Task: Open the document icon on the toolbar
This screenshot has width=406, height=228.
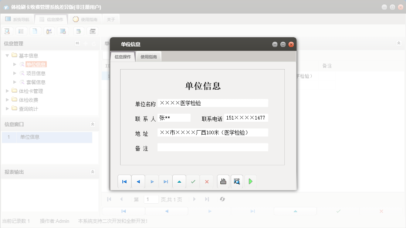Action: [x=35, y=31]
